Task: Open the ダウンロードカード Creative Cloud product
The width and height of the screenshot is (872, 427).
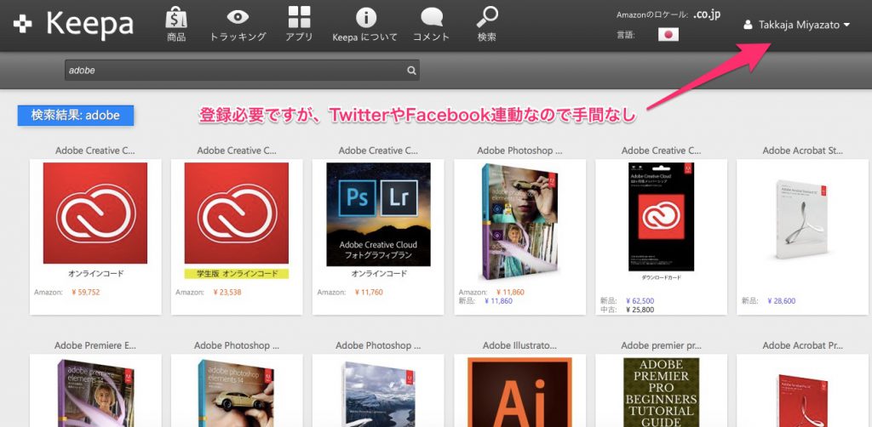Action: [x=661, y=217]
